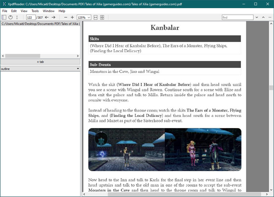
Task: Click the '+ tab' button
Action: click(40, 62)
